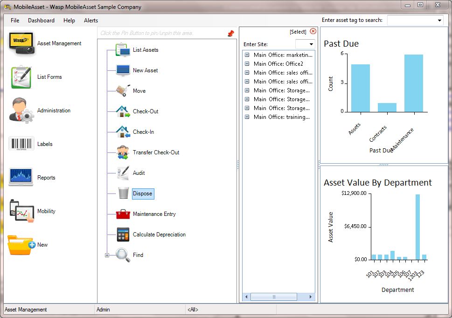Image resolution: width=452 pixels, height=318 pixels.
Task: Click the Dispose trash can icon
Action: (123, 194)
